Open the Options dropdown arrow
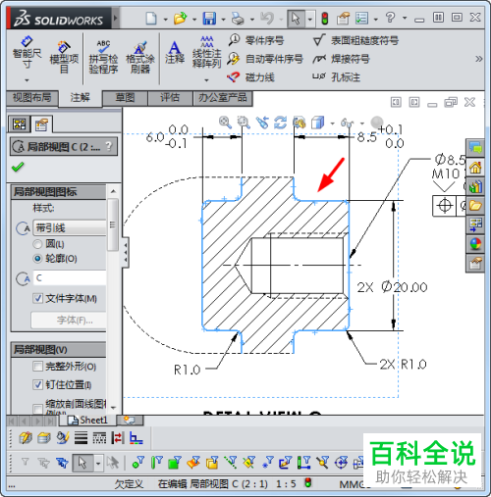Image resolution: width=491 pixels, height=497 pixels. point(376,20)
